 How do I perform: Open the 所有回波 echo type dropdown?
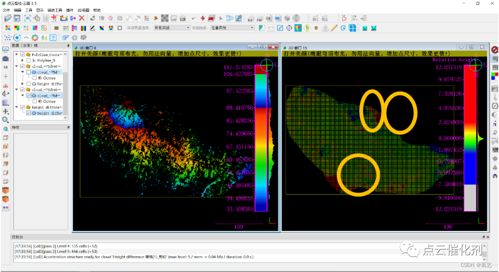(172, 28)
